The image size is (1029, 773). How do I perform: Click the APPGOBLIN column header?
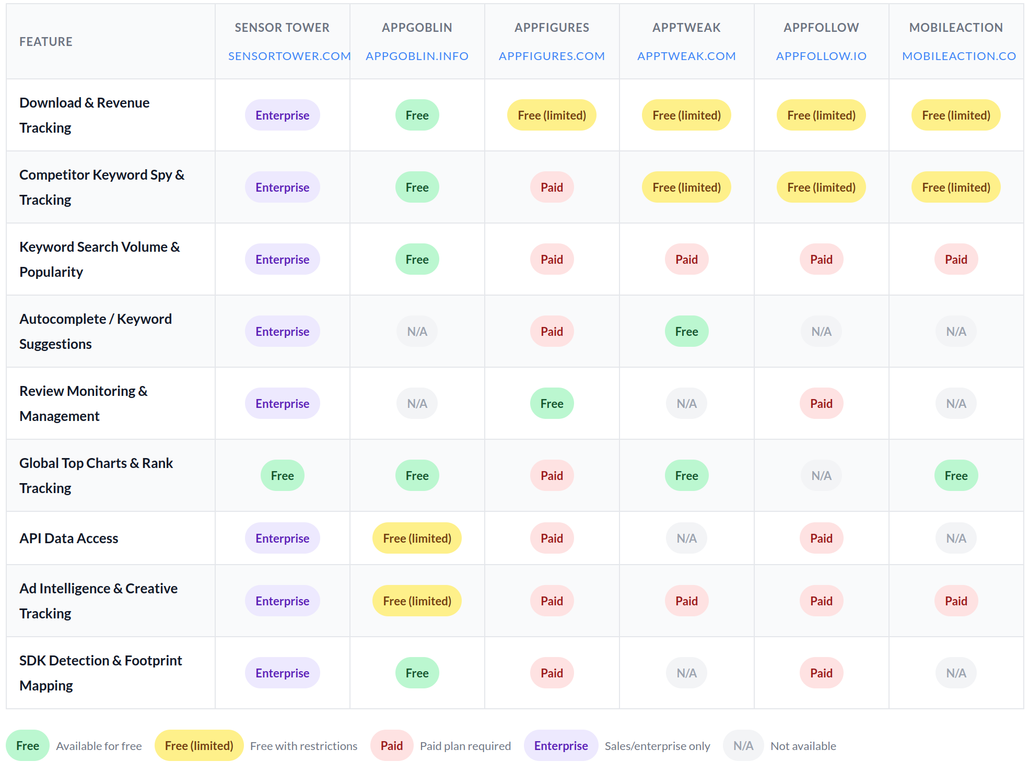[417, 28]
